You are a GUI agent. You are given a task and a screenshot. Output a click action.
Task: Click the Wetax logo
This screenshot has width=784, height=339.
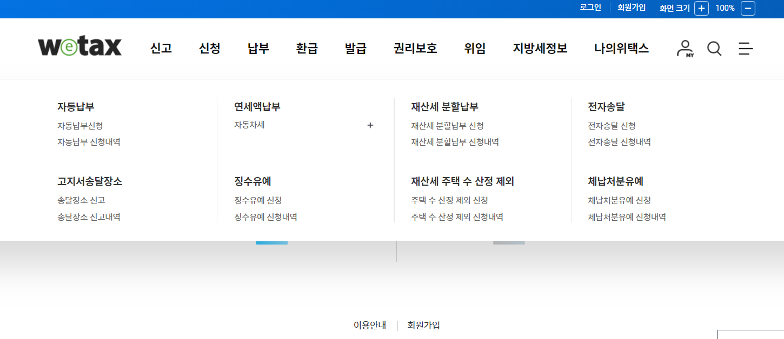79,46
